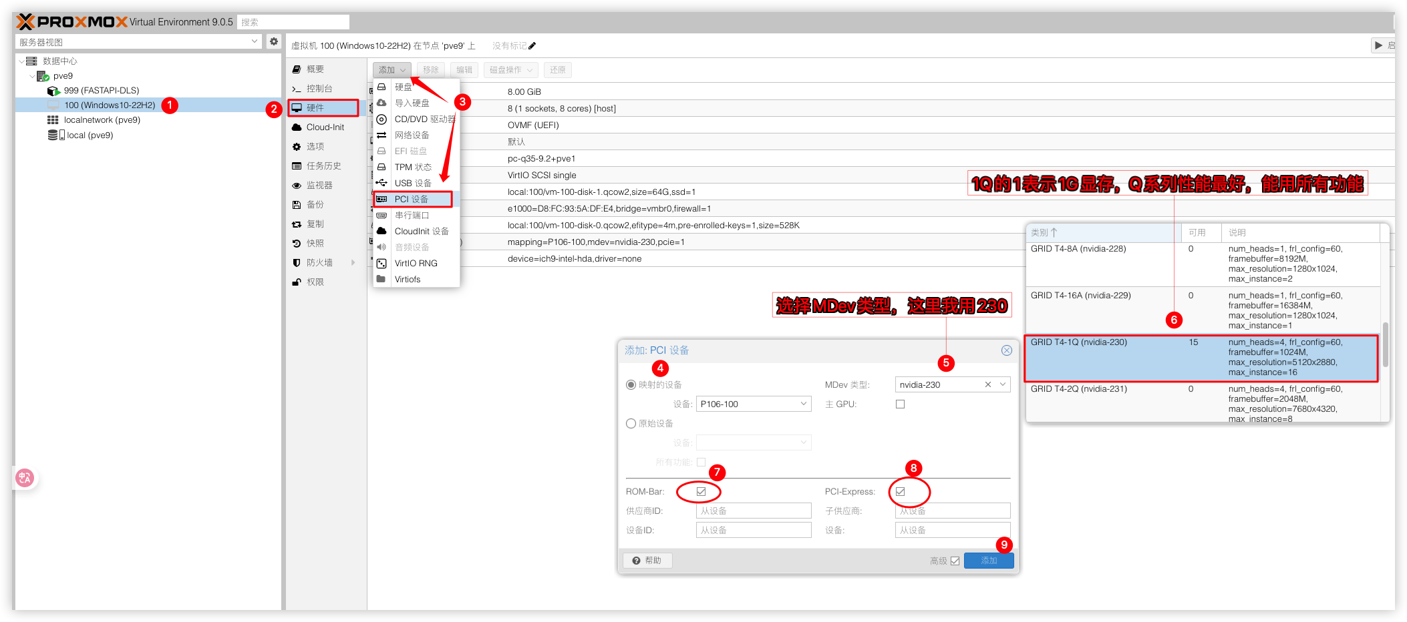Open the Cloud-Init tab
Image resolution: width=1407 pixels, height=622 pixels.
(326, 127)
